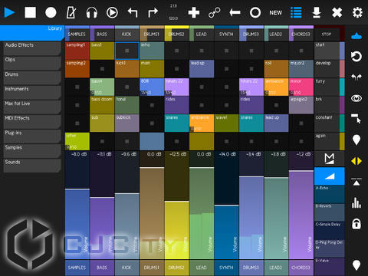The height and width of the screenshot is (276, 368).
Task: Launch the 'again' scene
Action: click(x=330, y=141)
